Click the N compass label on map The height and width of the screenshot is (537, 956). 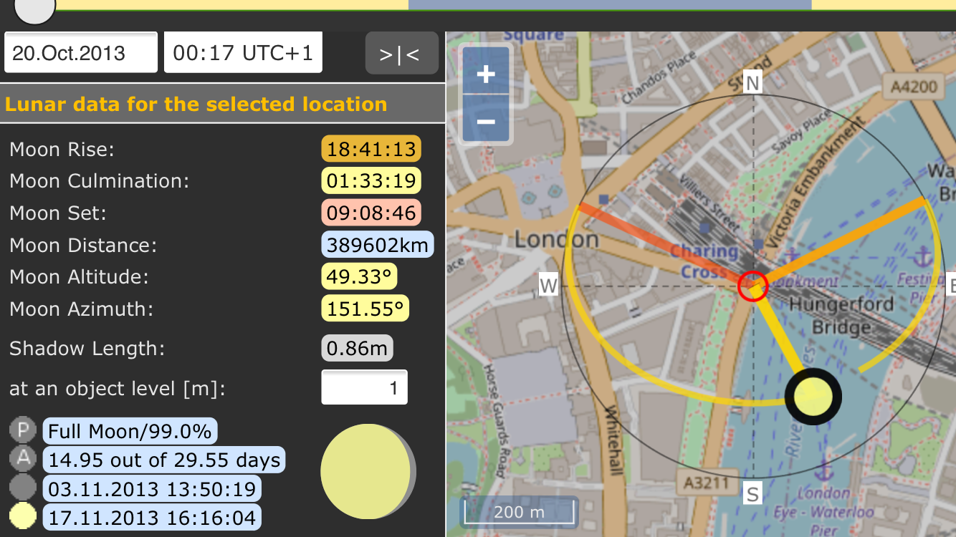(x=752, y=83)
